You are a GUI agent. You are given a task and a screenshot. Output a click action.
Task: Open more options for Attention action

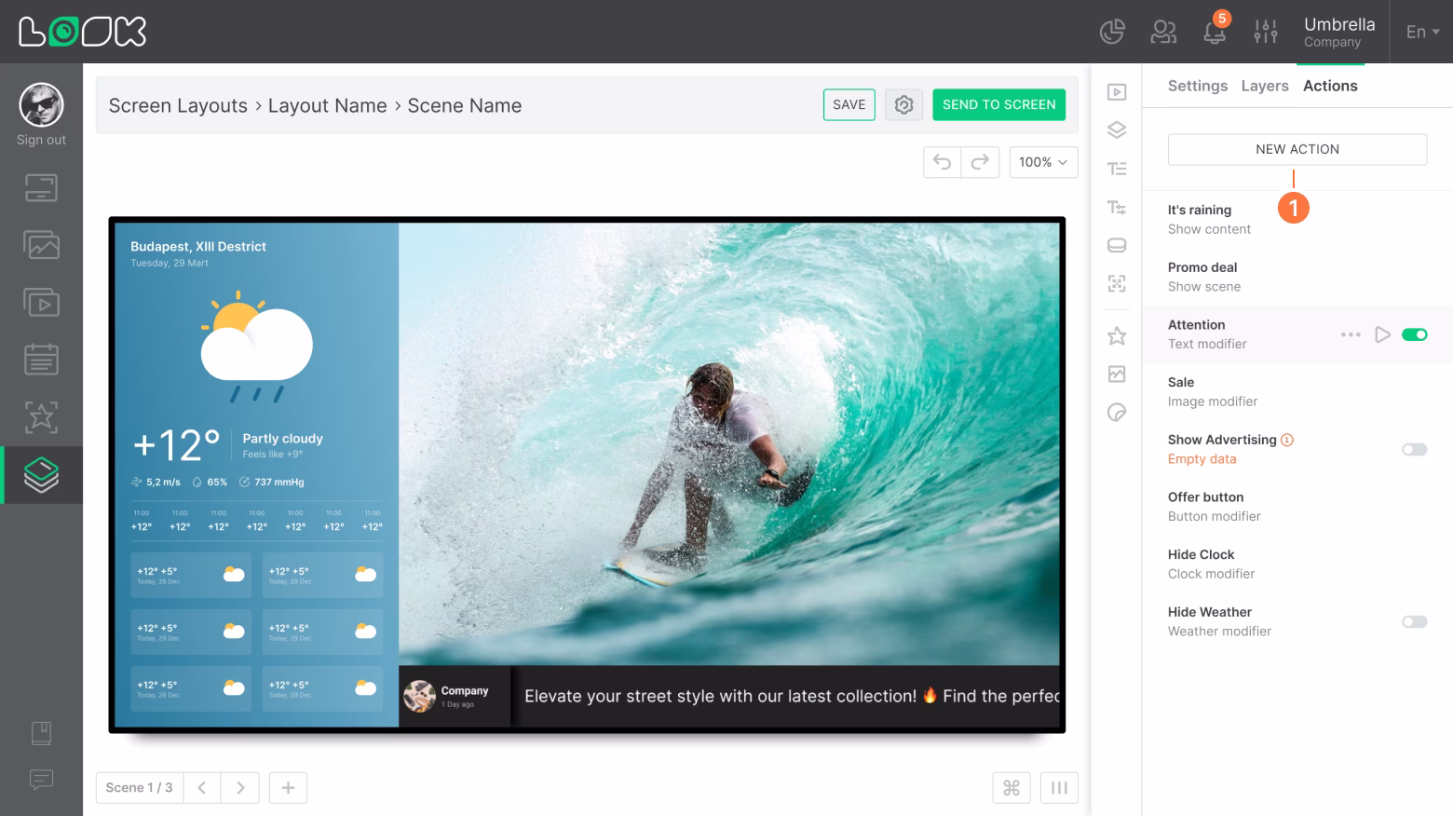[1351, 334]
